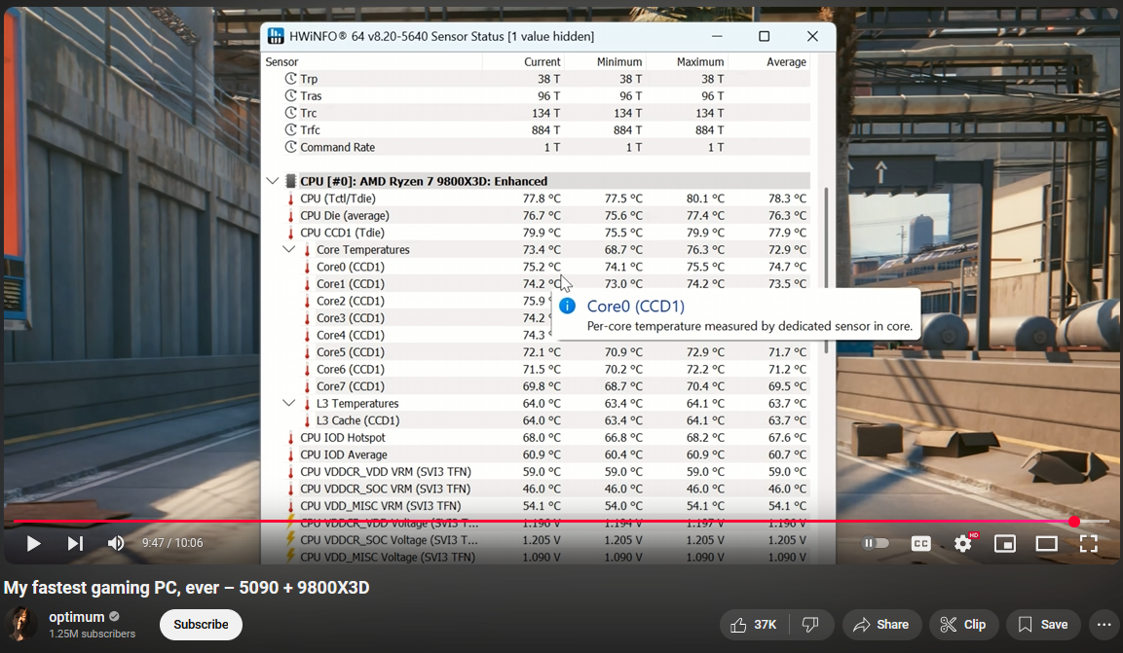The image size is (1123, 653).
Task: Select the Trp timing row
Action: coord(537,79)
